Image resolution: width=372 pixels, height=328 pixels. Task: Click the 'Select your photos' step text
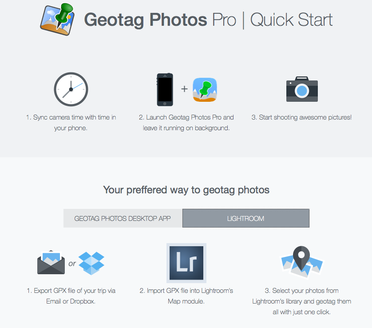pyautogui.click(x=301, y=301)
